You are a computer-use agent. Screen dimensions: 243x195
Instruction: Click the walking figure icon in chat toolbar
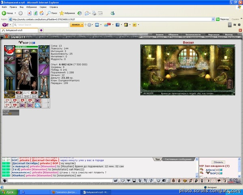click(140, 181)
